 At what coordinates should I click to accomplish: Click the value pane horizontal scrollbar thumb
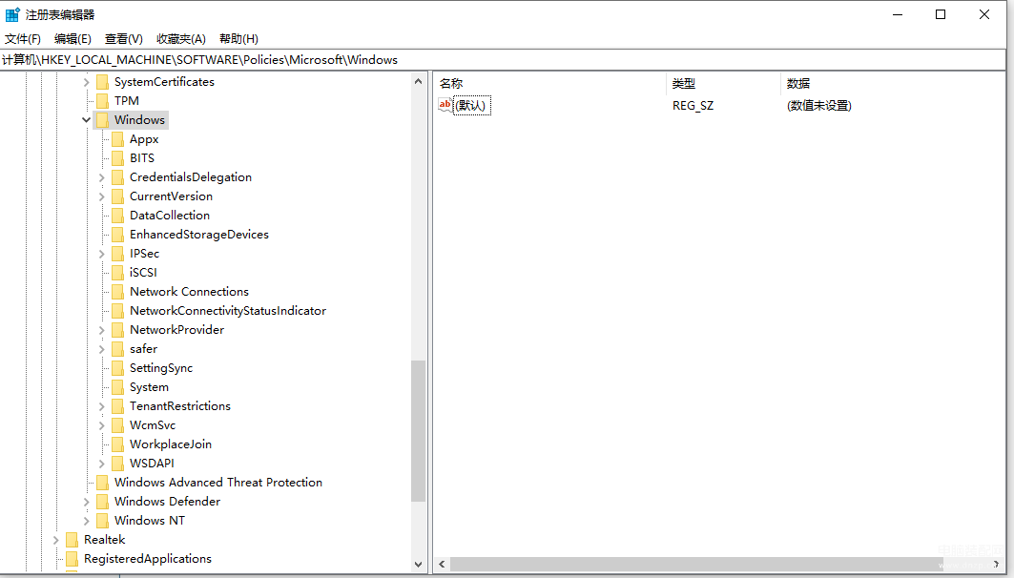(694, 565)
